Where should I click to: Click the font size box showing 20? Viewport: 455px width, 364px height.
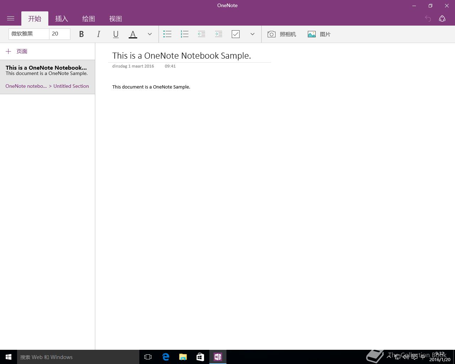tap(60, 34)
